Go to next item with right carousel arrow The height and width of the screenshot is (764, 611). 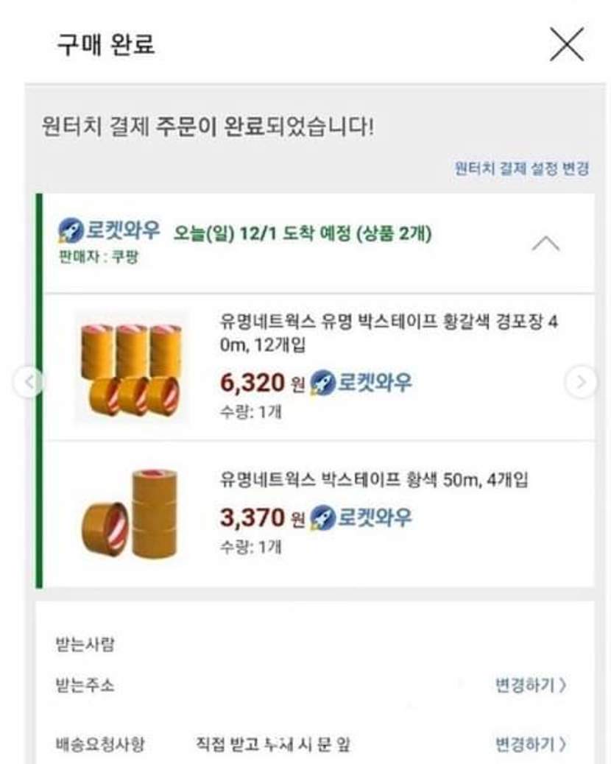(x=581, y=381)
